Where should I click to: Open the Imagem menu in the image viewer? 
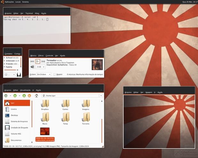(149, 92)
